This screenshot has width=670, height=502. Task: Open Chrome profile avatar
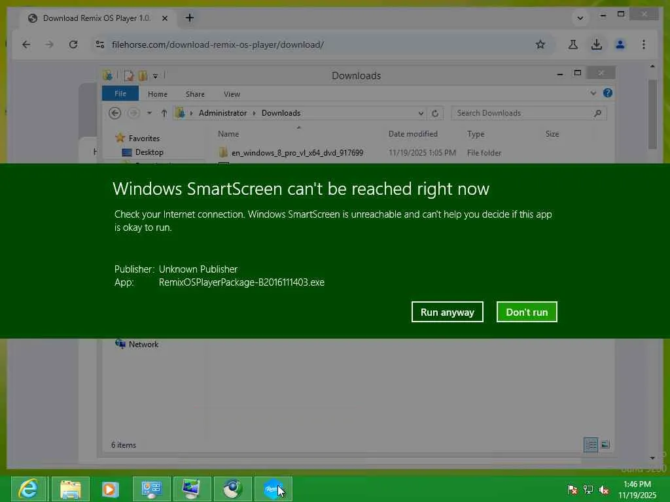[620, 44]
